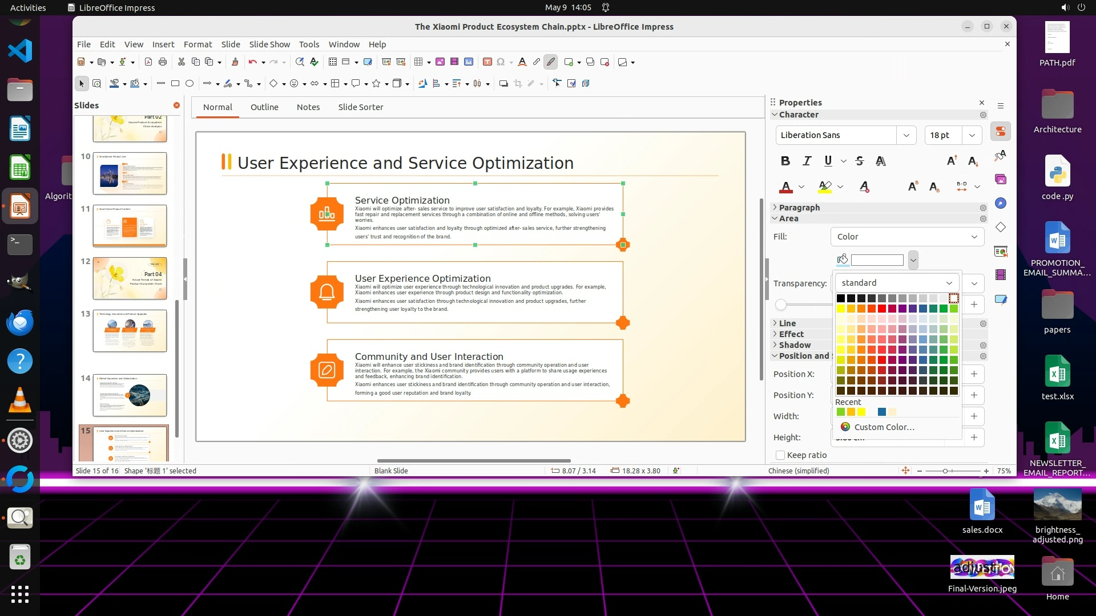This screenshot has height=616, width=1096.
Task: Click the Custom Color… button
Action: pyautogui.click(x=884, y=427)
